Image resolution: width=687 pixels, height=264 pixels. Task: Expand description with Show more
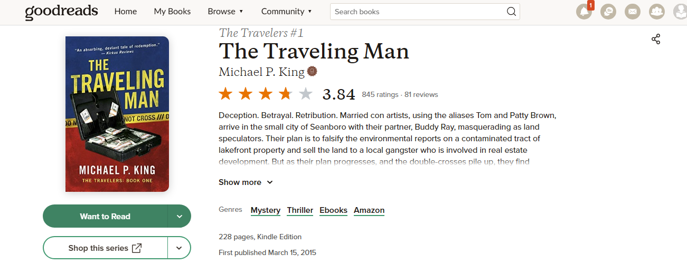click(x=246, y=182)
